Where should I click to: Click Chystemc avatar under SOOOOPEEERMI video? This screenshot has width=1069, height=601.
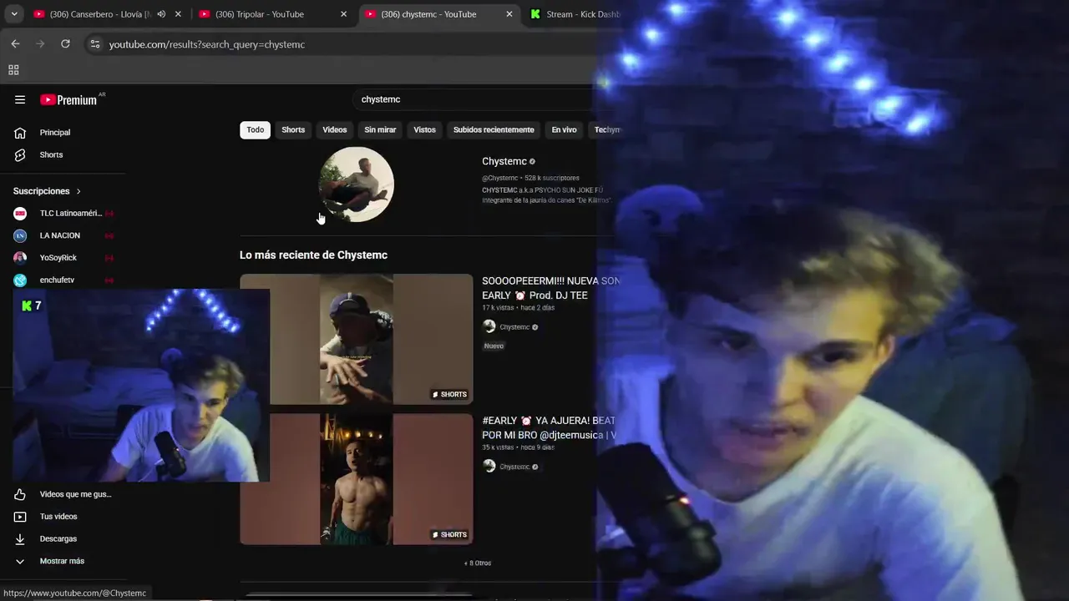click(x=489, y=326)
